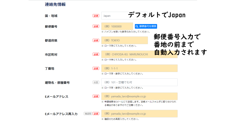This screenshot has width=226, height=131.
Task: Click the 必須 badge next to 丁番地
Action: [x=96, y=69]
